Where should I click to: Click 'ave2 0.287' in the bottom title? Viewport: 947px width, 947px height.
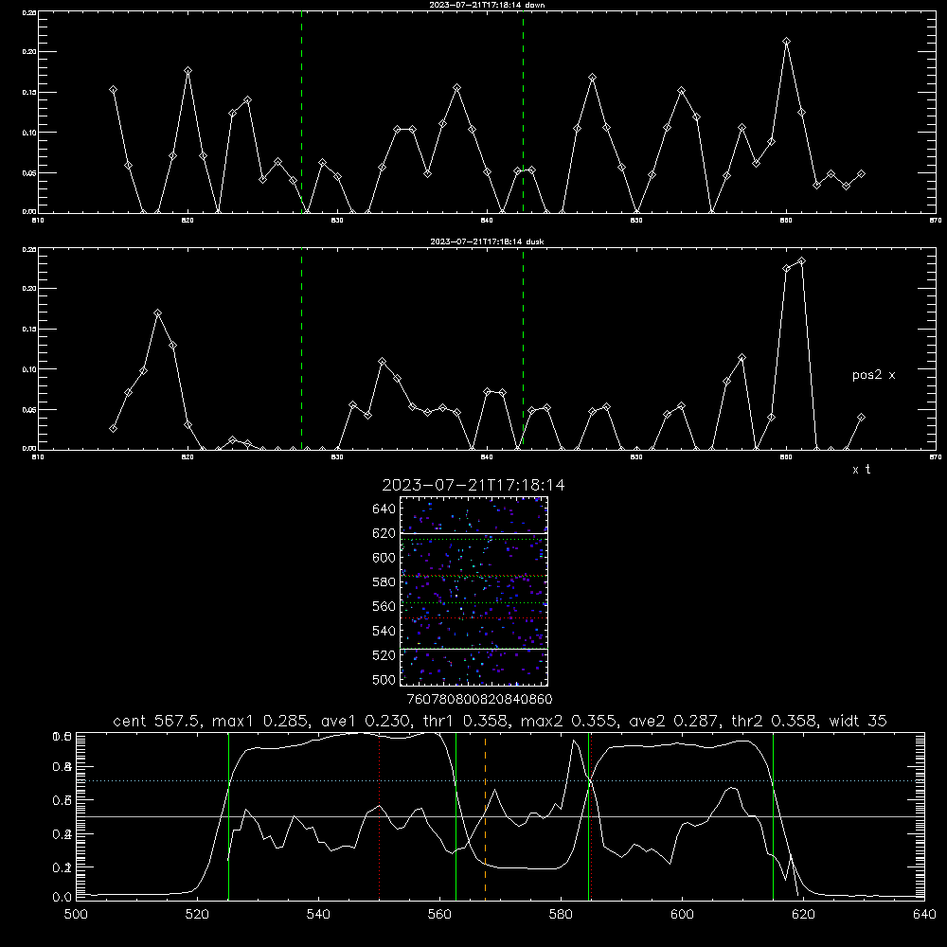click(671, 721)
